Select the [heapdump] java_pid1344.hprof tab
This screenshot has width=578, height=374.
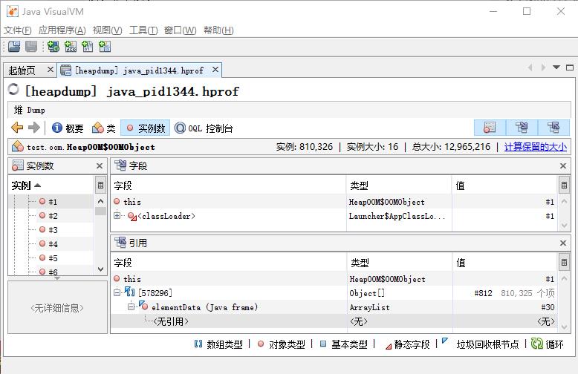tap(139, 70)
